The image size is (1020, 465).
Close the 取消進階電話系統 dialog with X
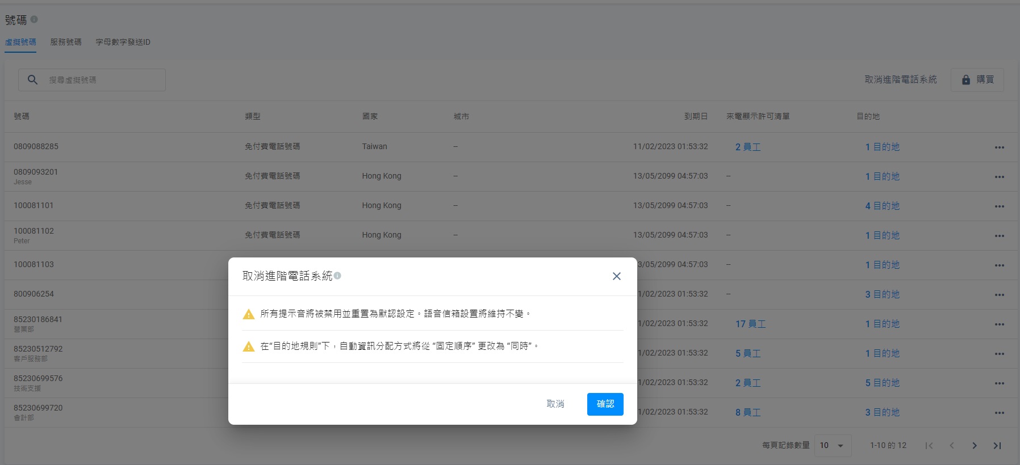(x=616, y=276)
